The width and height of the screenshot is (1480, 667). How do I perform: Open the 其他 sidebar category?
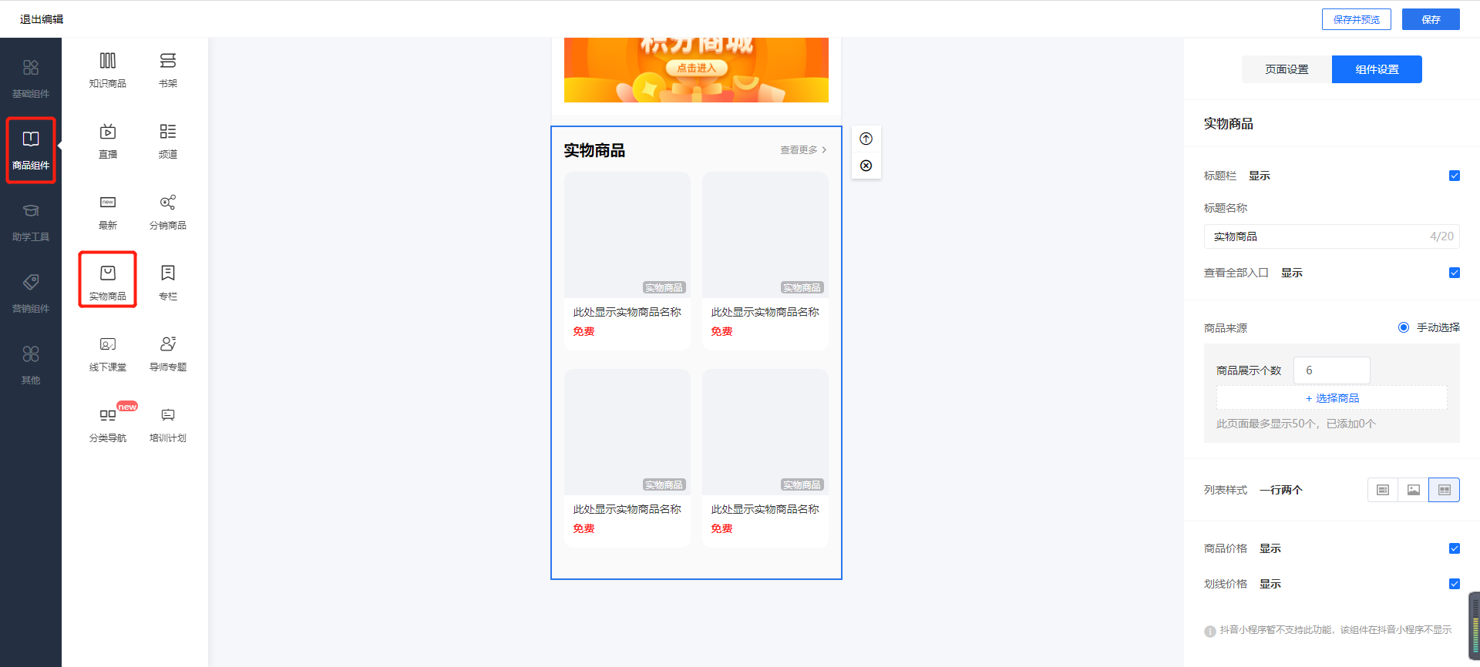(31, 365)
